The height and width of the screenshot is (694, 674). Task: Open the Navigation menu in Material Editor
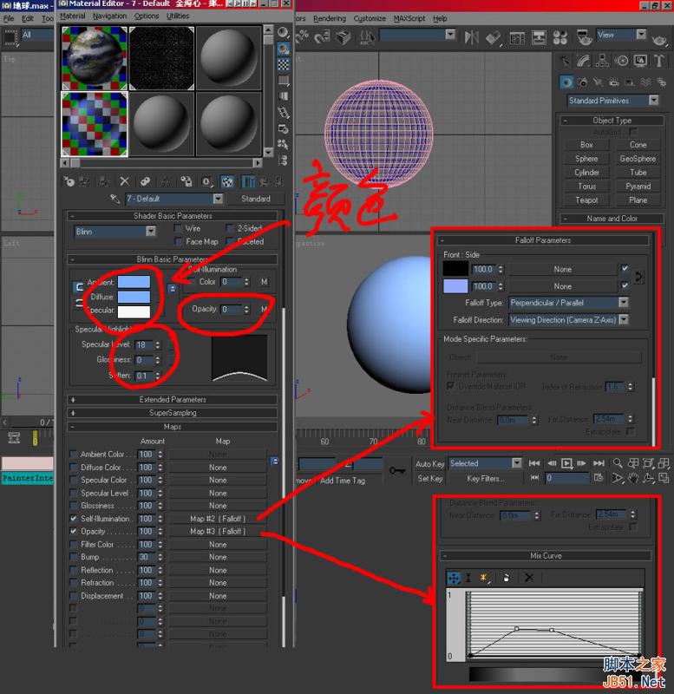109,16
